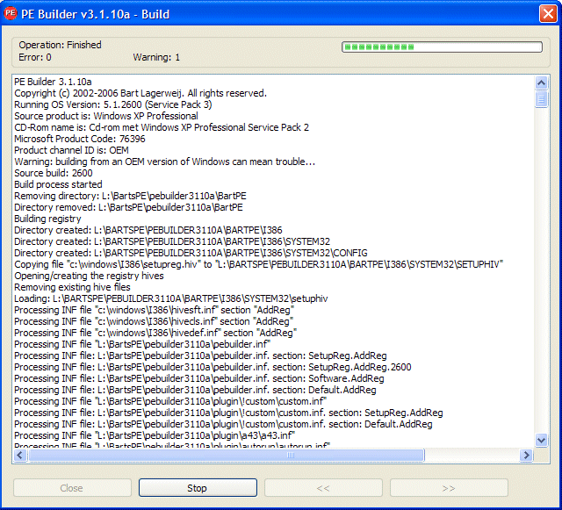The height and width of the screenshot is (510, 562).
Task: Select 'Source build: 2600' line
Action: [54, 173]
